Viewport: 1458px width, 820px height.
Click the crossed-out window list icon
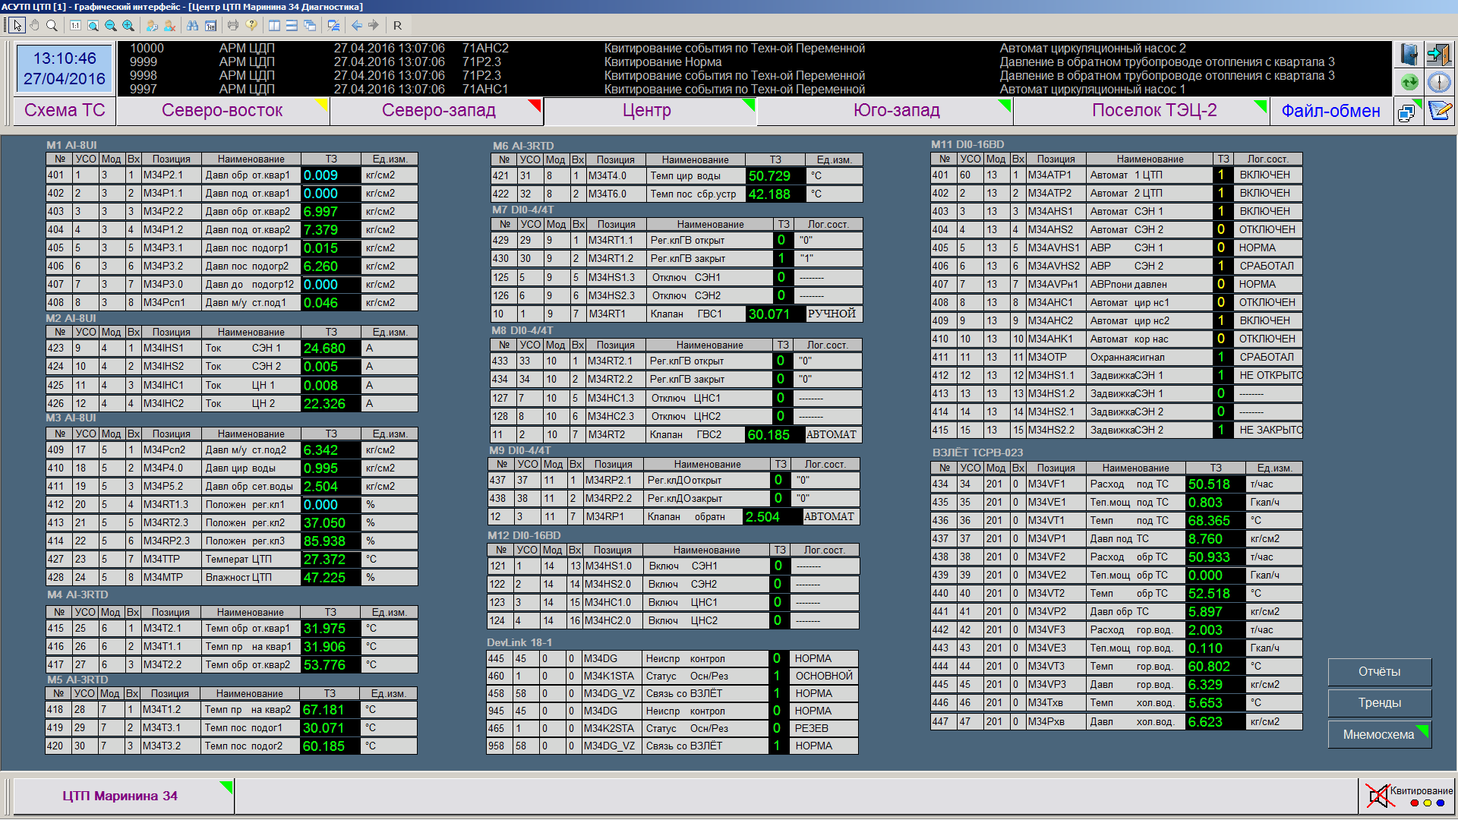(x=333, y=25)
